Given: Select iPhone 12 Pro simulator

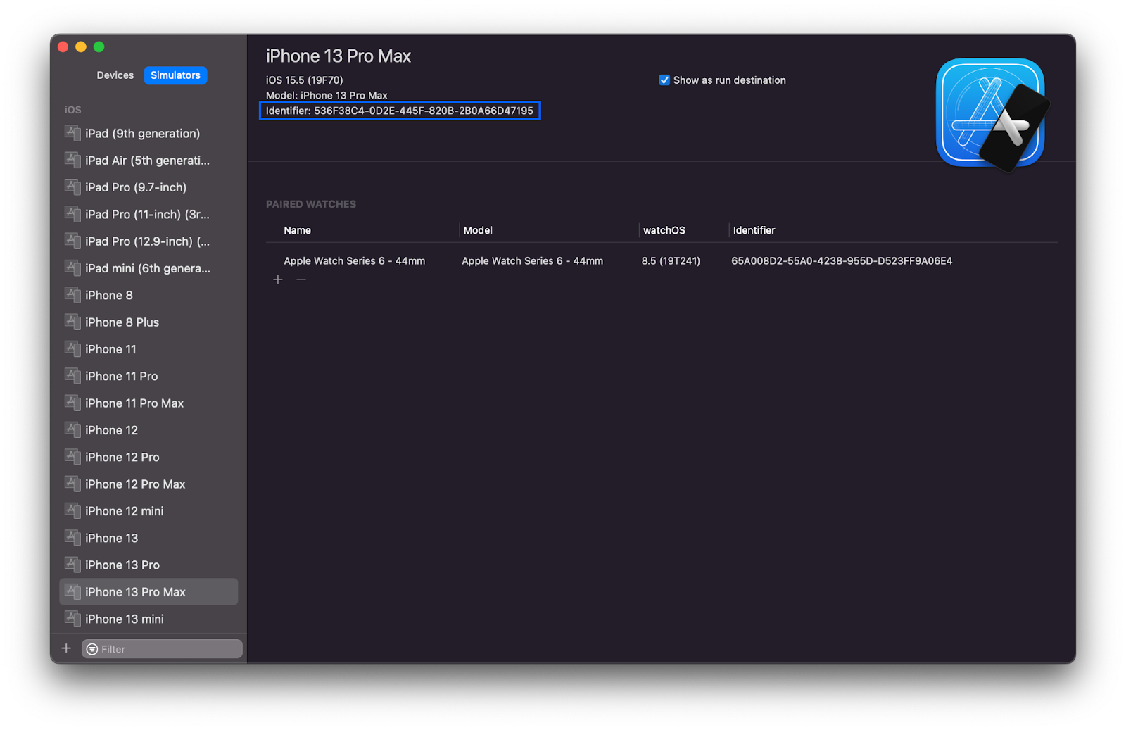Looking at the screenshot, I should [148, 457].
